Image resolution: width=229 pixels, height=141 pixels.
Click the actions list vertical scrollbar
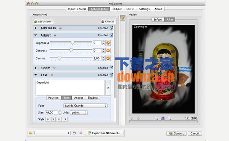(x=115, y=62)
